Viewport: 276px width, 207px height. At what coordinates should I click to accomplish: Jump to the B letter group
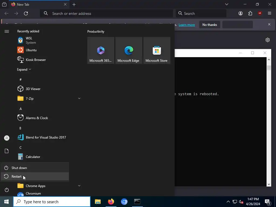click(20, 128)
